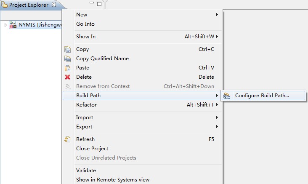Viewport: 308px width, 184px height.
Task: Click the Copy icon in context menu
Action: (67, 49)
